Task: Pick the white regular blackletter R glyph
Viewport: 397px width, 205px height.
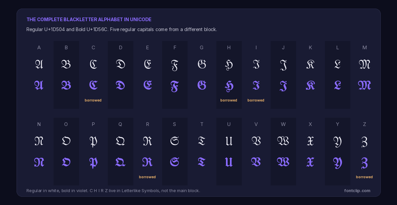Action: 148,141
